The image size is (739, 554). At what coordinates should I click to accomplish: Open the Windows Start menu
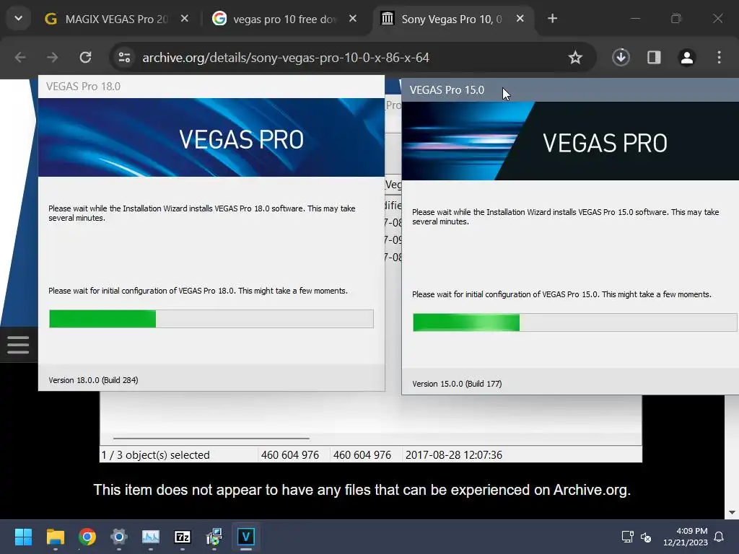[23, 537]
